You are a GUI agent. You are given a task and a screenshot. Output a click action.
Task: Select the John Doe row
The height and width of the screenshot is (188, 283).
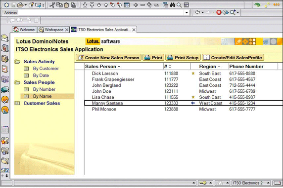click(184, 91)
